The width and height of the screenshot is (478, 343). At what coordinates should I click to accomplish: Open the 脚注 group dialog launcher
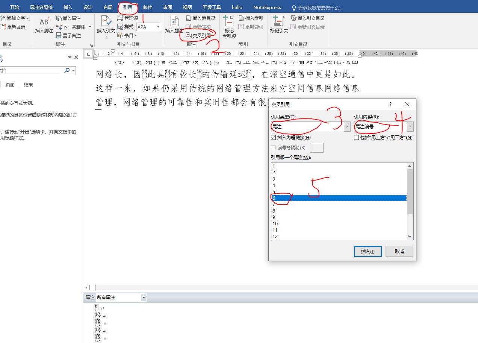(x=91, y=45)
